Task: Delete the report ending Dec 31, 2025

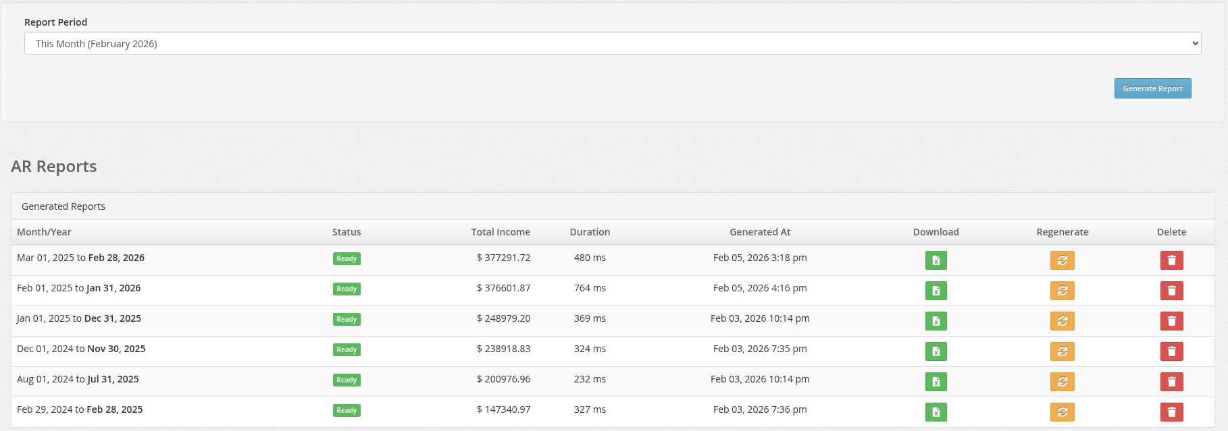Action: pos(1171,321)
